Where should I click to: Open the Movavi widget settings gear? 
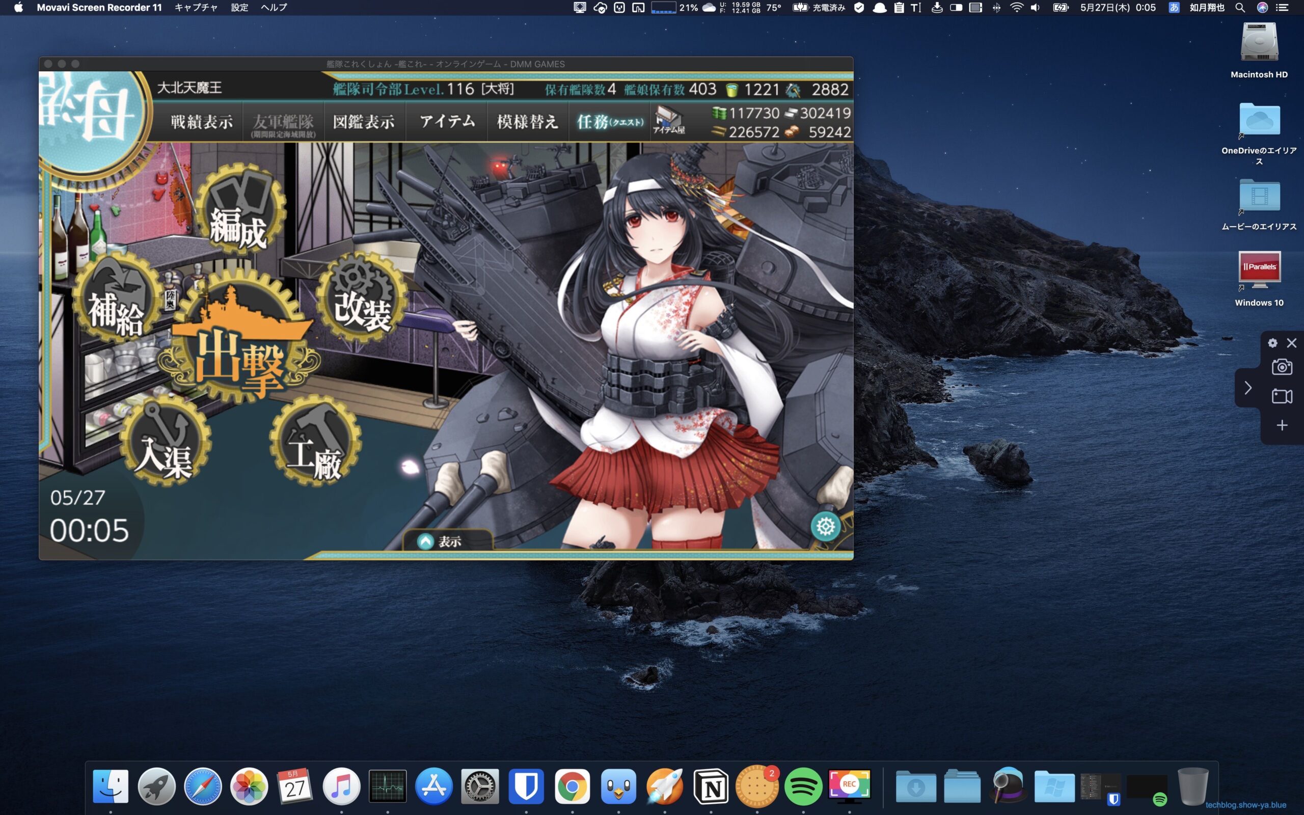(1273, 343)
